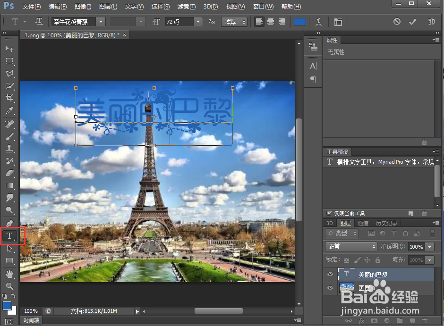The width and height of the screenshot is (444, 326).
Task: Switch to the 通道 tab
Action: [x=363, y=223]
